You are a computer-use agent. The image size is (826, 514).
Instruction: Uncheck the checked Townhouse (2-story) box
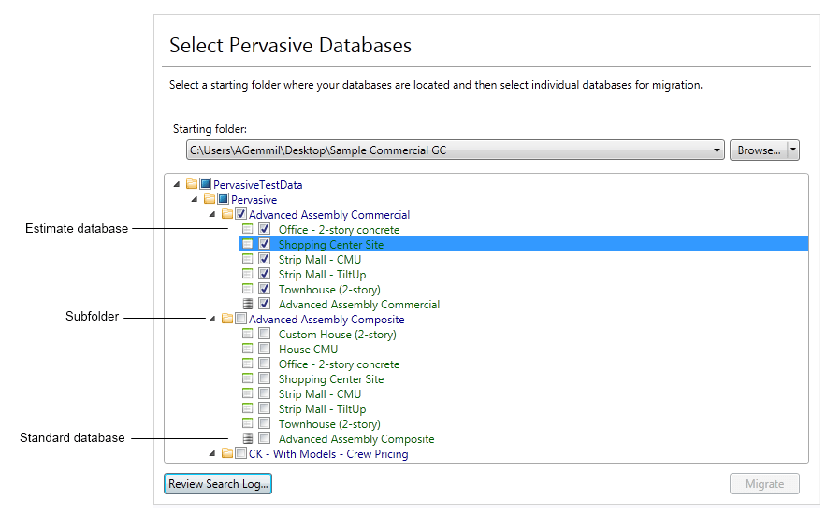(x=265, y=289)
